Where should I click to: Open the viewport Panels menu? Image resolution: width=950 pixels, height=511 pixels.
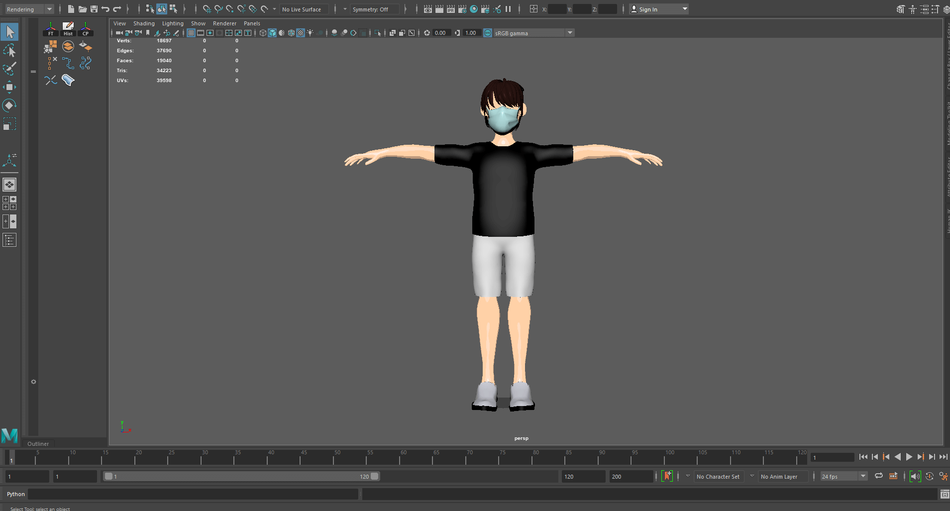click(x=252, y=23)
